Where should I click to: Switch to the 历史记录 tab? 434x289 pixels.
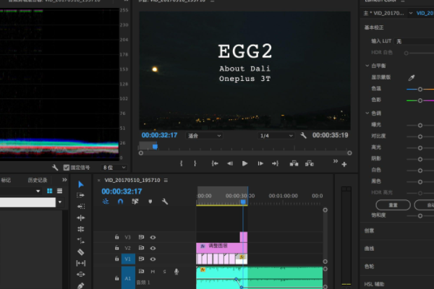point(38,180)
